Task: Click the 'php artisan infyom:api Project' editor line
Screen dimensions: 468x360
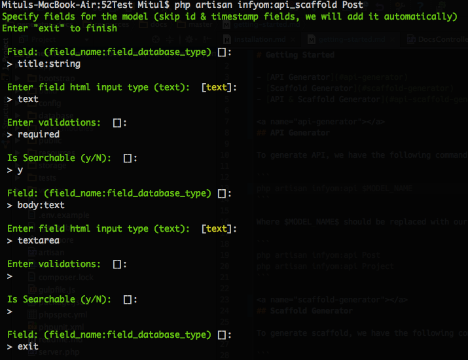Action: click(325, 266)
